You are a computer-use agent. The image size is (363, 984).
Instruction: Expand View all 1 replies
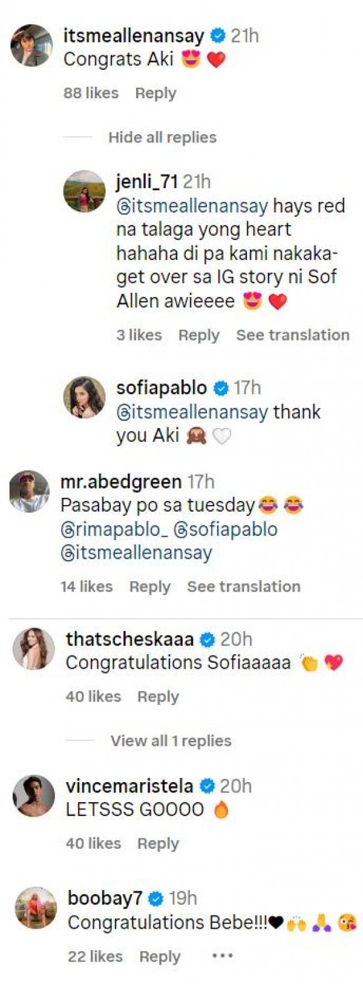(x=171, y=741)
